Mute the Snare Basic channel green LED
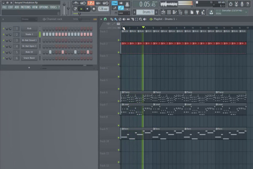Image resolution: width=253 pixels, height=169 pixels. coord(3,58)
